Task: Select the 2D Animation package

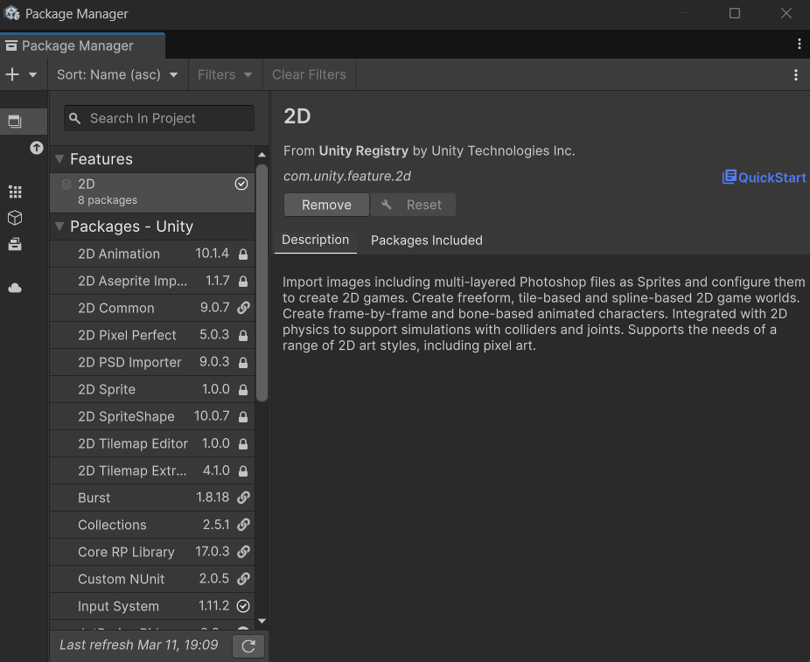Action: pos(152,254)
